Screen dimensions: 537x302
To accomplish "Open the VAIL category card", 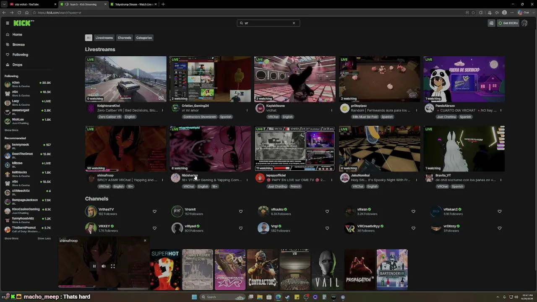I will pyautogui.click(x=327, y=270).
